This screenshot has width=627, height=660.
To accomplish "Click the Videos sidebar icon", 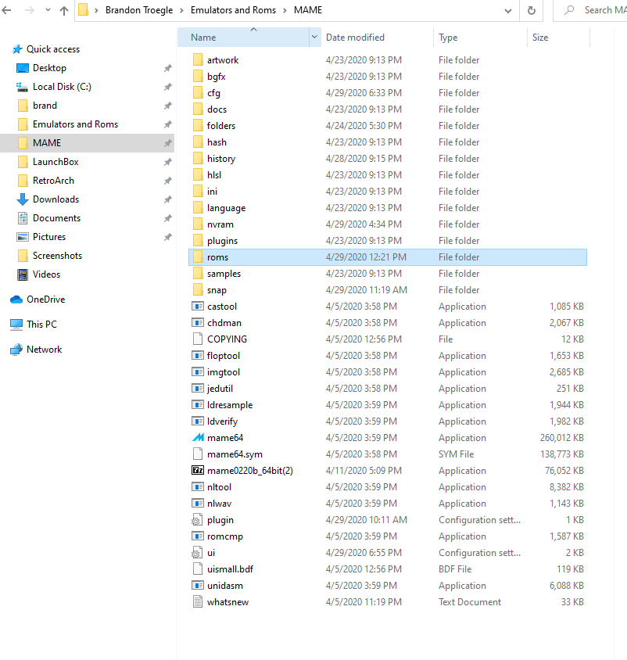I will pyautogui.click(x=23, y=274).
